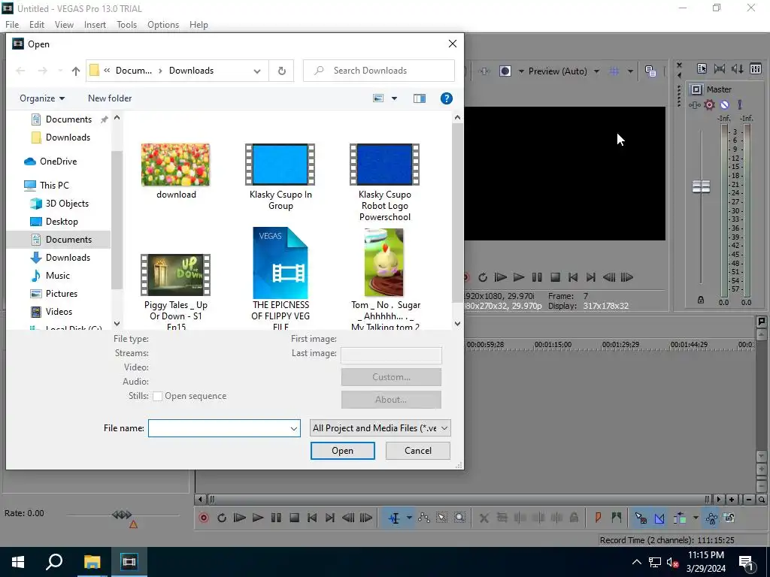Open the Normal Edit tool dropdown arrow
This screenshot has width=770, height=577.
408,518
